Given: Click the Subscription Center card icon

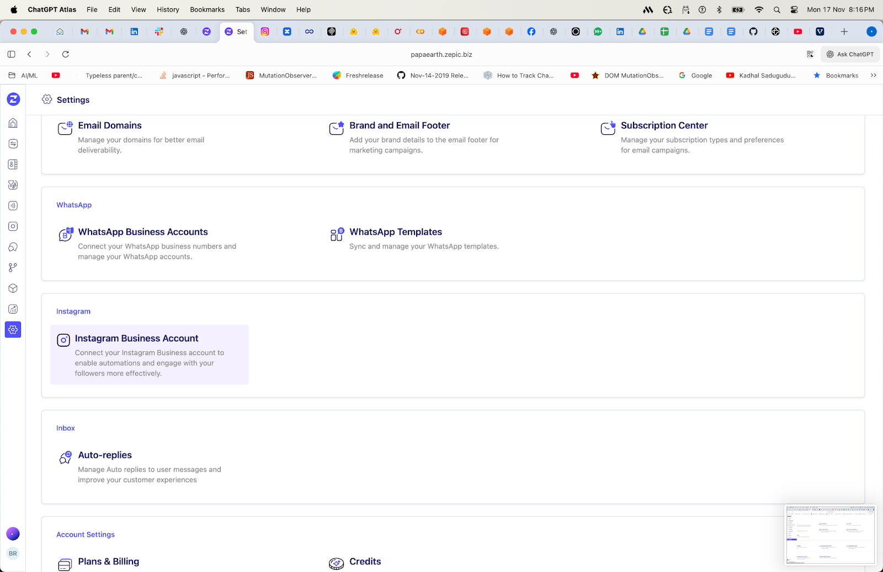Looking at the screenshot, I should click(x=608, y=128).
